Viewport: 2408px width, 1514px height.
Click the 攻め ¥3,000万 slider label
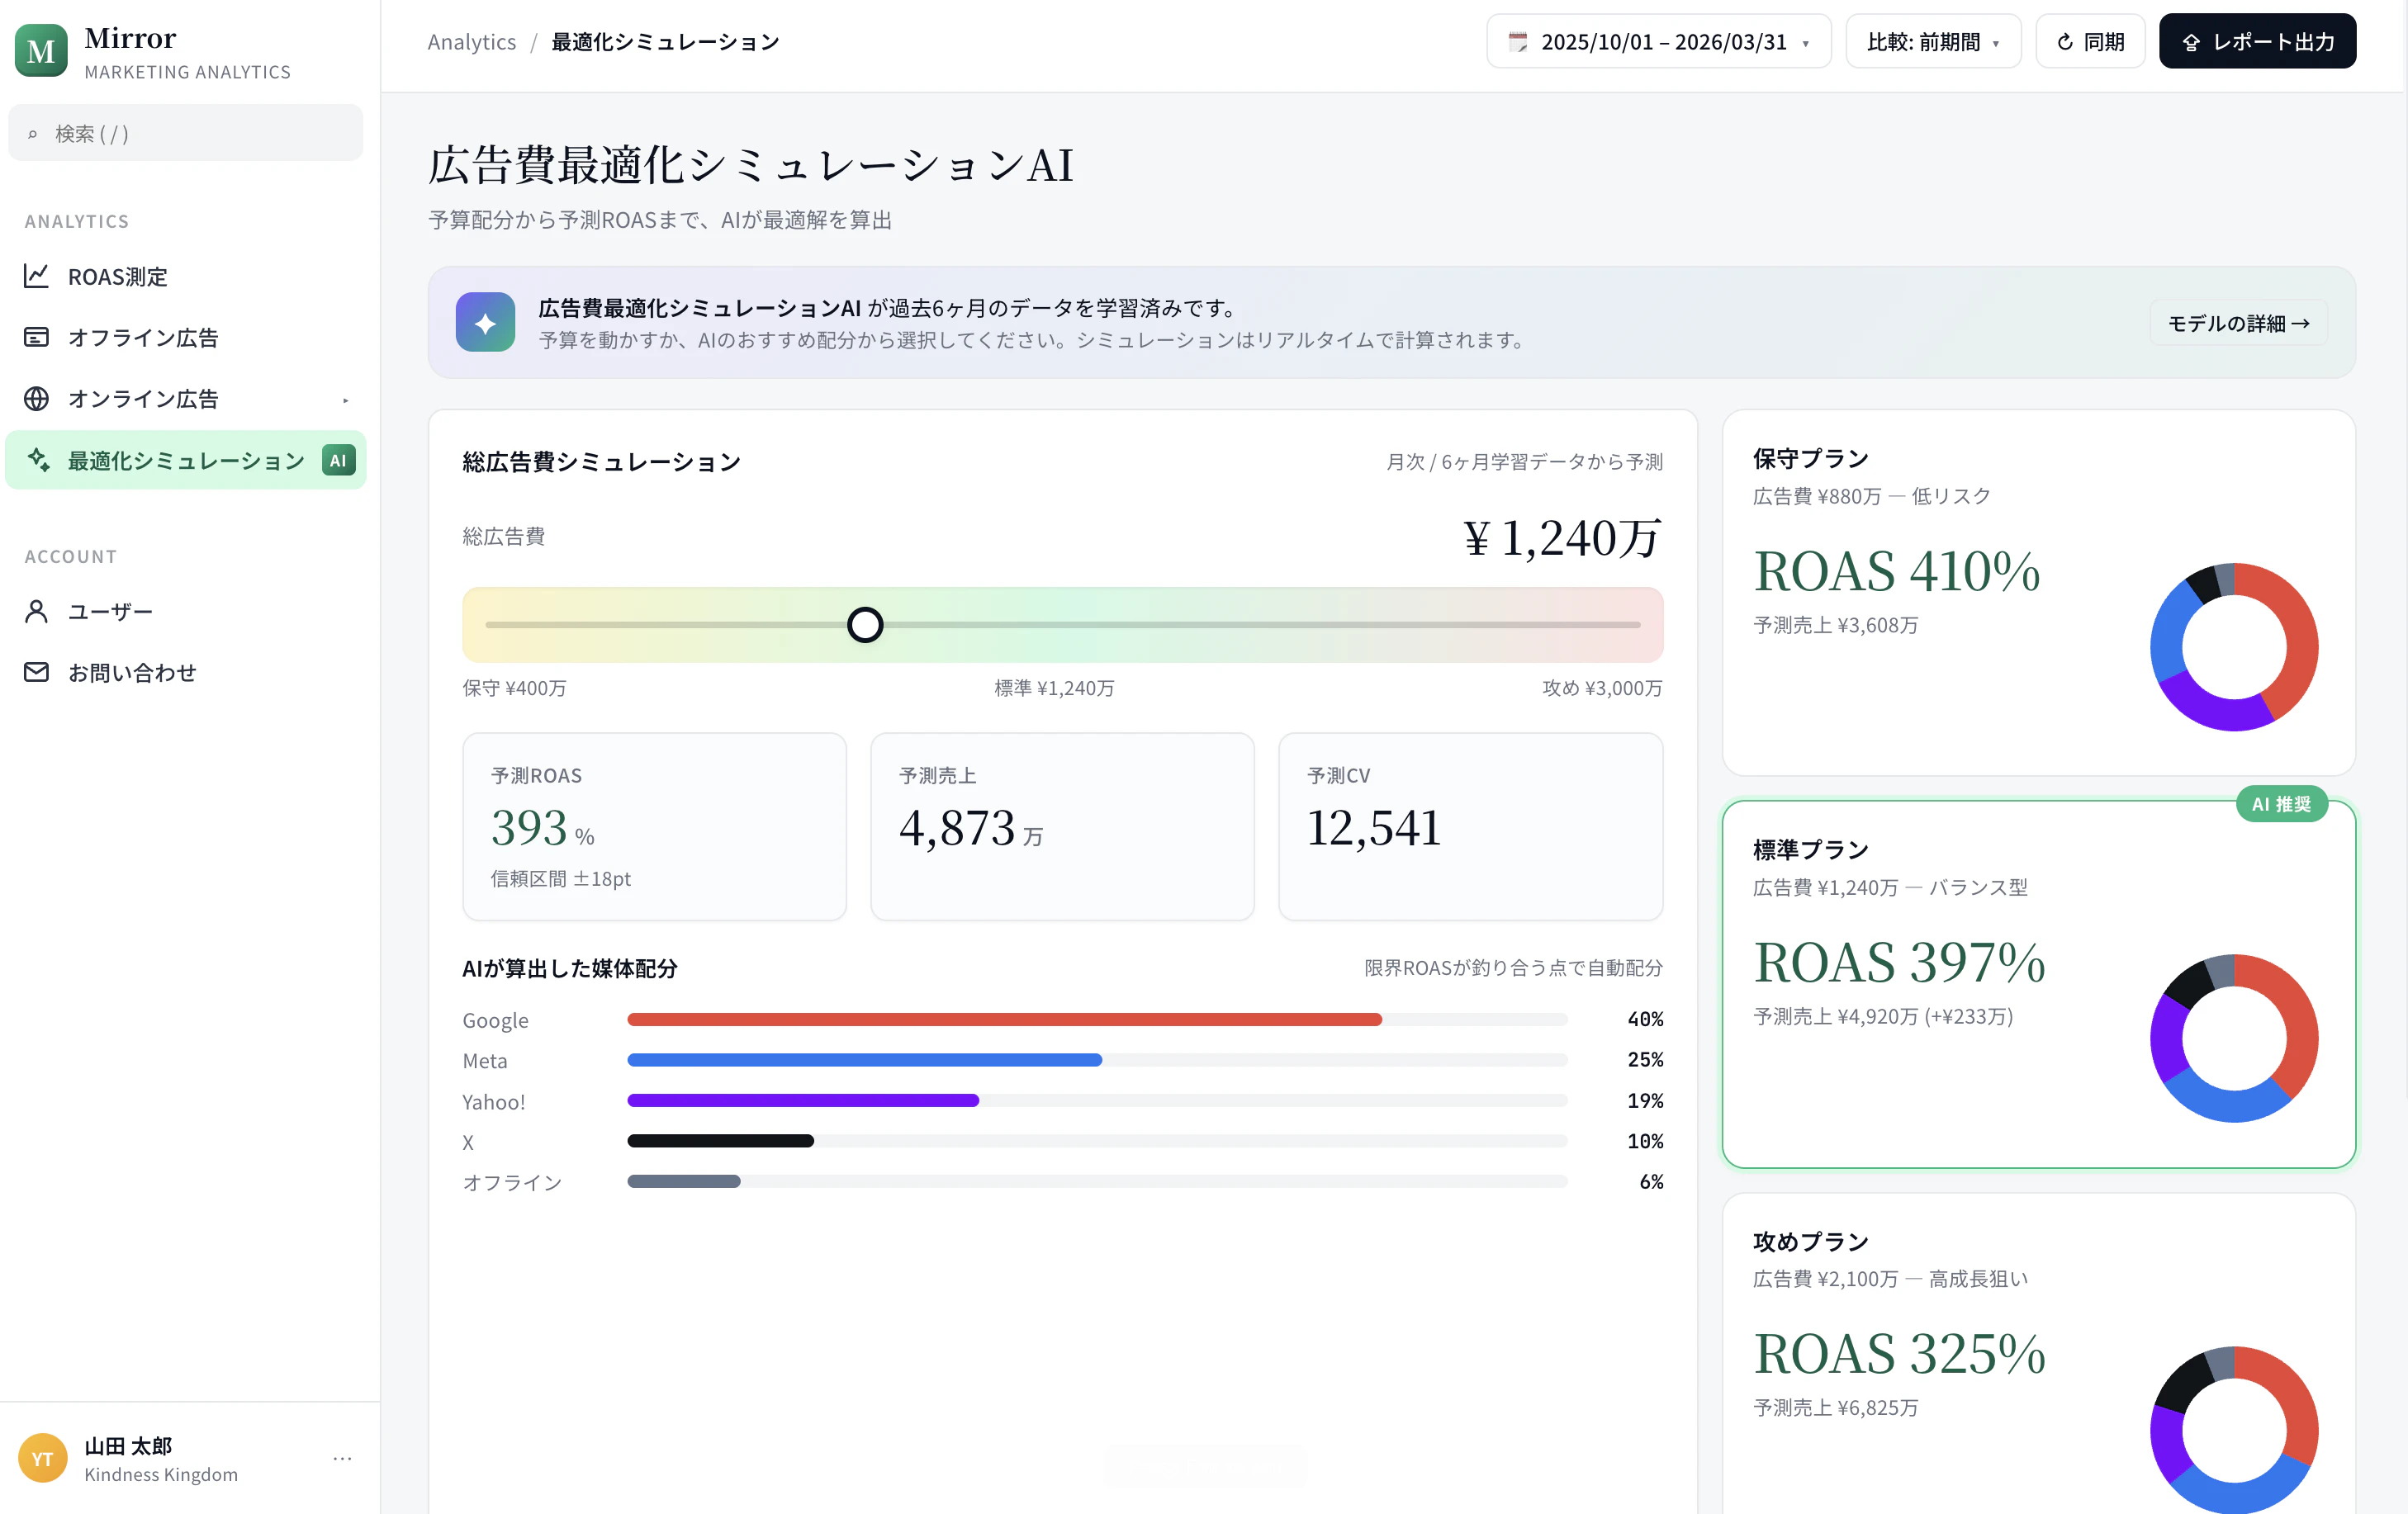pyautogui.click(x=1602, y=688)
